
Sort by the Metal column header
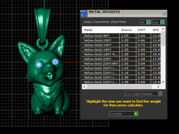[x=101, y=30]
